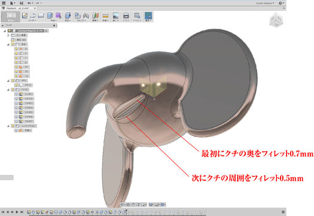Open the Model workspace switcher
The height and width of the screenshot is (216, 314).
11,16
